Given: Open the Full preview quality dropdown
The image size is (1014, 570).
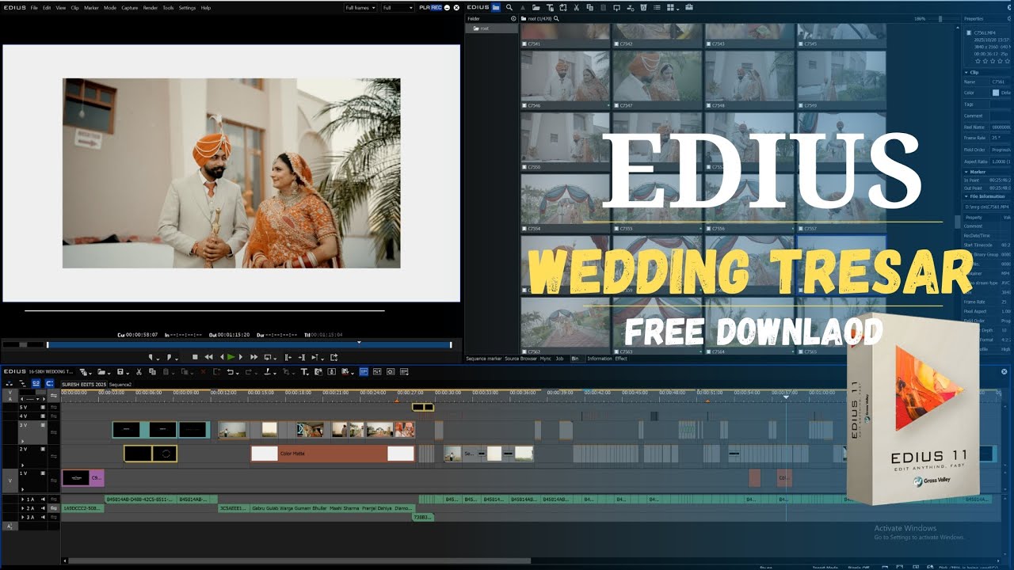Looking at the screenshot, I should pyautogui.click(x=398, y=7).
